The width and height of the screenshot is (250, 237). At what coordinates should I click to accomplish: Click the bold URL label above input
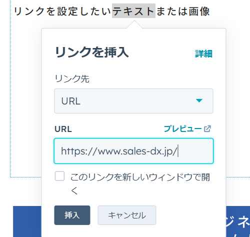click(63, 129)
